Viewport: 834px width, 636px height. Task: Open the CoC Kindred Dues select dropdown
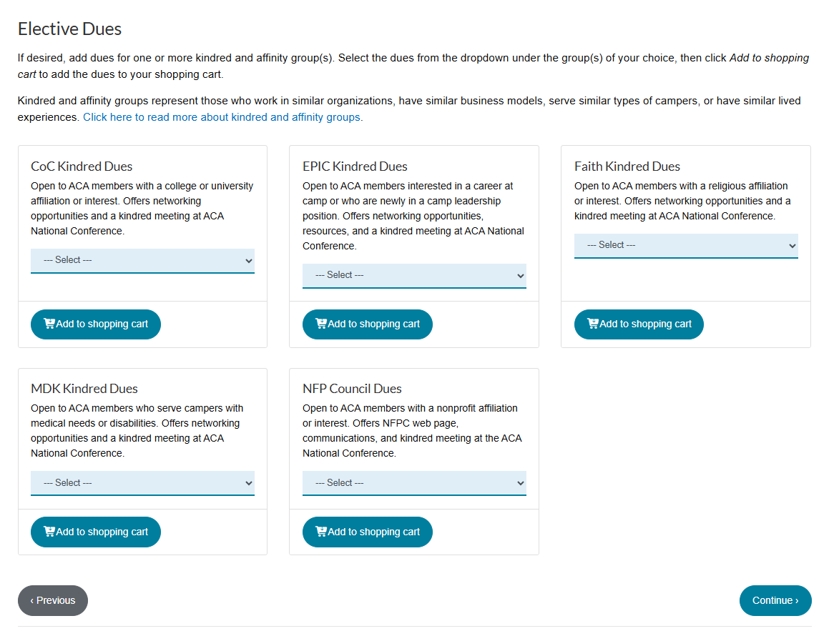click(142, 260)
